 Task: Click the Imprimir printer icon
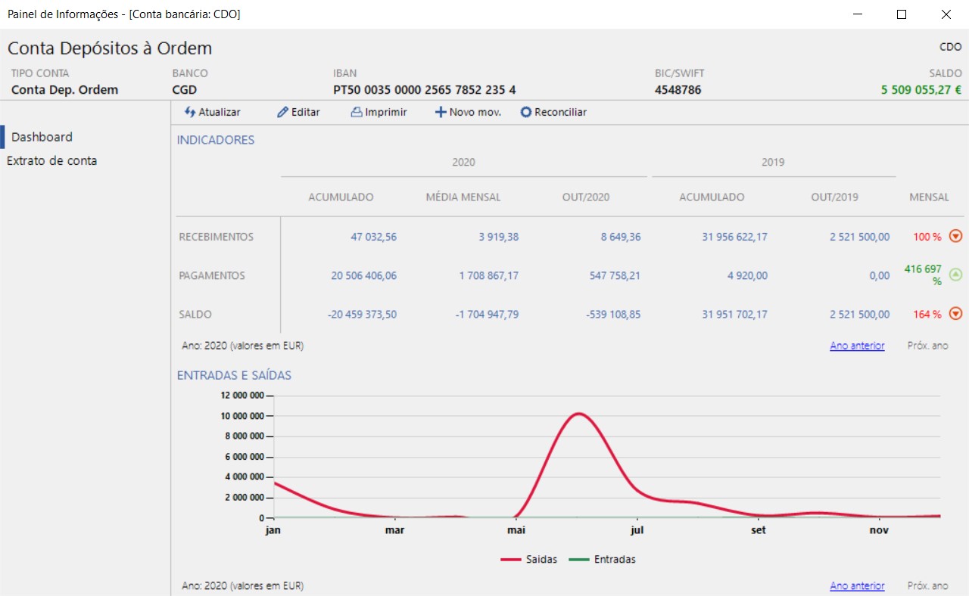357,112
